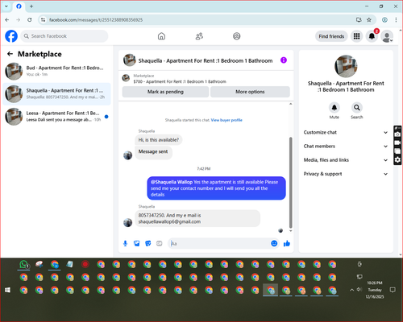Viewport: 403px width, 322px height.
Task: Click the Chrome address bar URL
Action: (96, 20)
